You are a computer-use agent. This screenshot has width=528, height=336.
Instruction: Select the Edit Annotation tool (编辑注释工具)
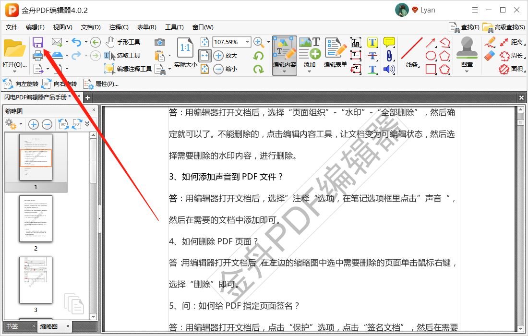pos(128,69)
